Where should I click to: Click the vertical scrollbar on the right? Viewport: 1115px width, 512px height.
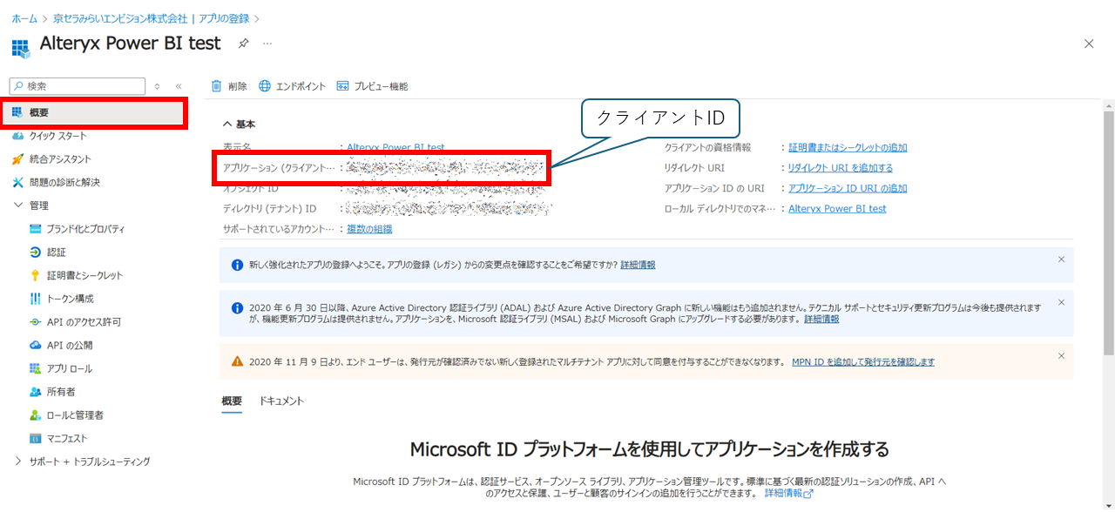pos(1108,235)
